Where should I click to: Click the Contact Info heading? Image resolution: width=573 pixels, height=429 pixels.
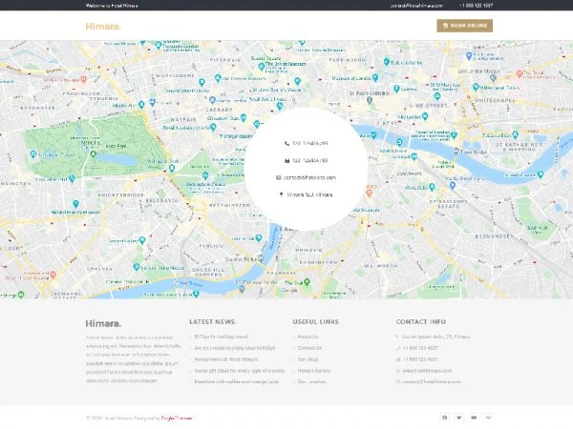pyautogui.click(x=420, y=322)
